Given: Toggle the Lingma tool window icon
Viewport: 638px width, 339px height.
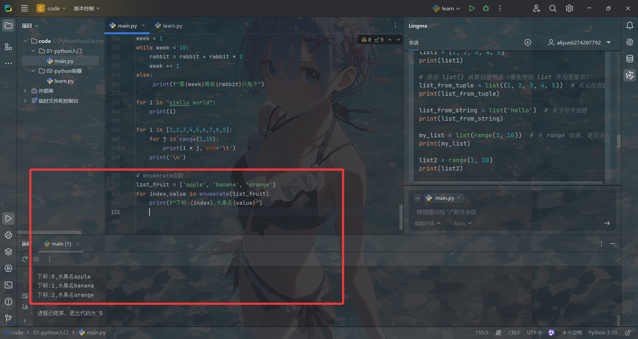Looking at the screenshot, I should click(x=630, y=75).
